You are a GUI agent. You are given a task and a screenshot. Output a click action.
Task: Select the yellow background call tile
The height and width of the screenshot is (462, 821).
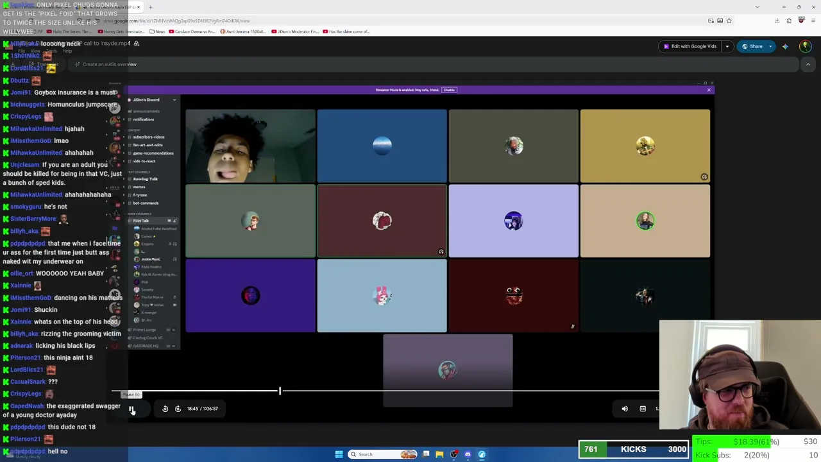pos(645,146)
